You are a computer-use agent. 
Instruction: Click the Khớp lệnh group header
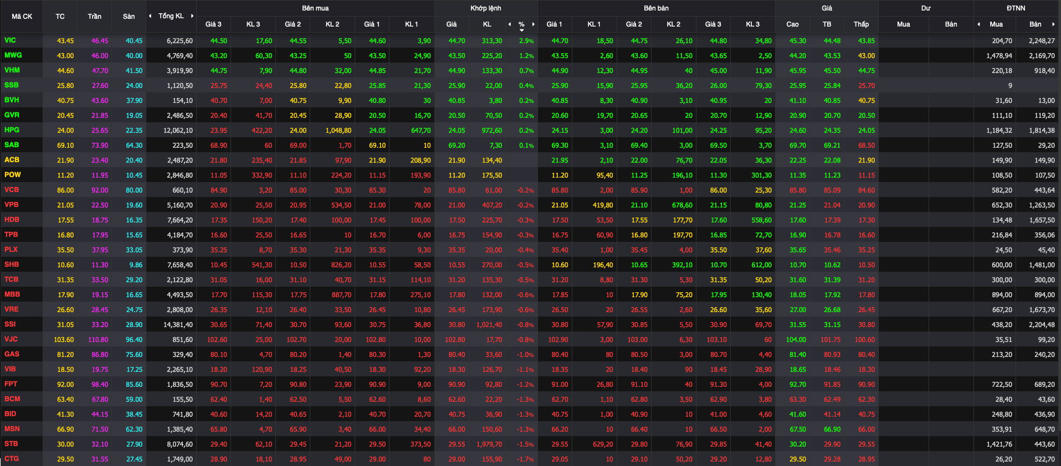click(486, 8)
